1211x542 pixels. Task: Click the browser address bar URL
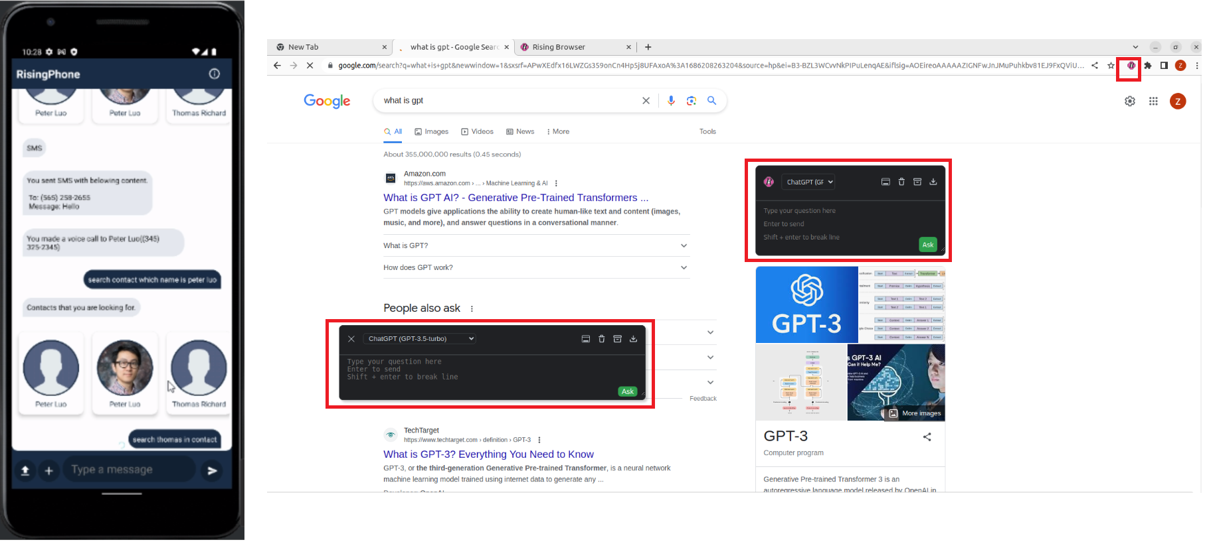(711, 66)
